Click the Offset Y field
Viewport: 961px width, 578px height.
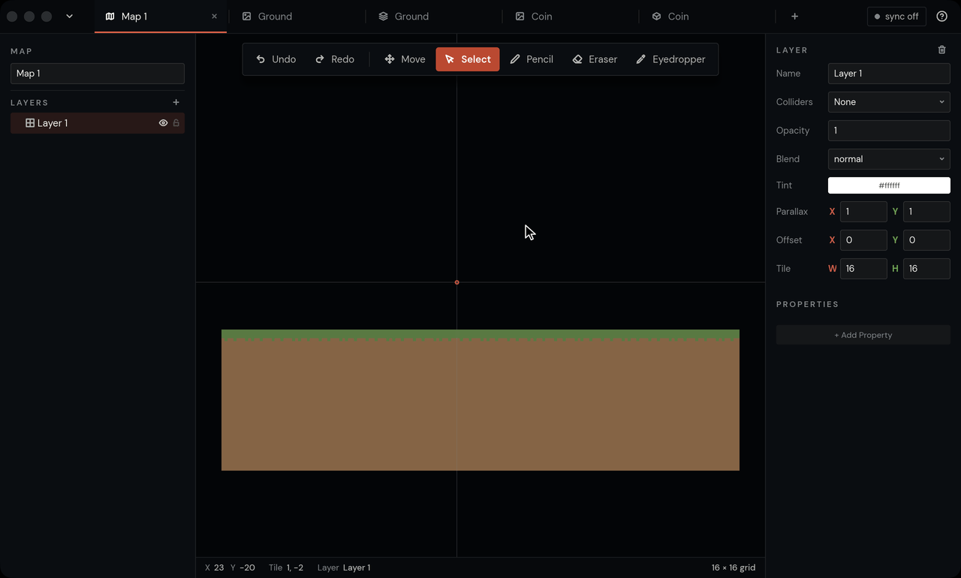pyautogui.click(x=926, y=240)
